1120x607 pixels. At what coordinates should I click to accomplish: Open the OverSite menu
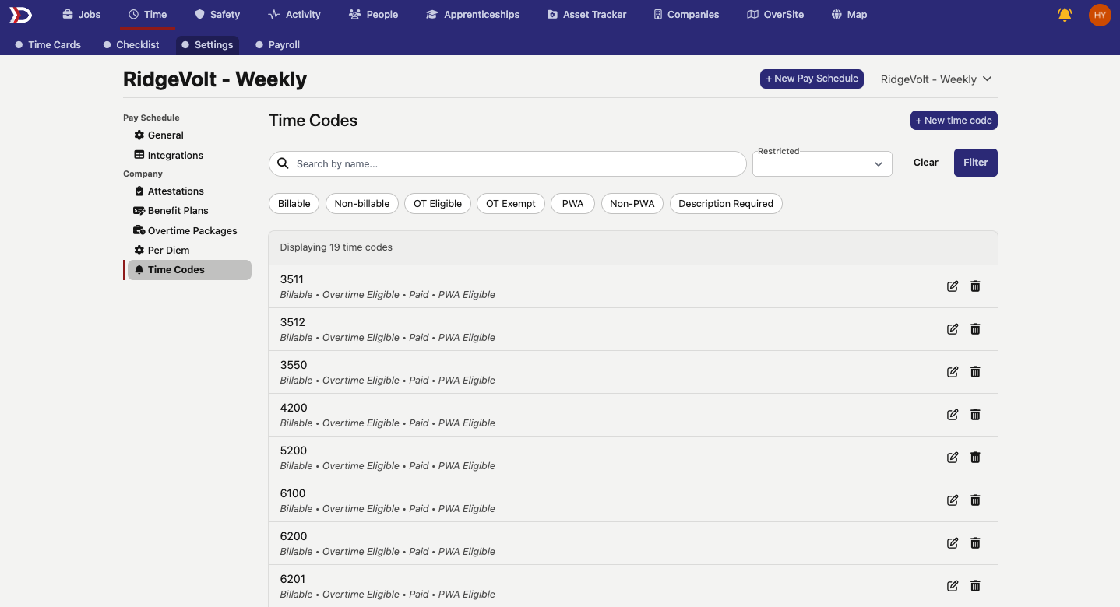775,14
